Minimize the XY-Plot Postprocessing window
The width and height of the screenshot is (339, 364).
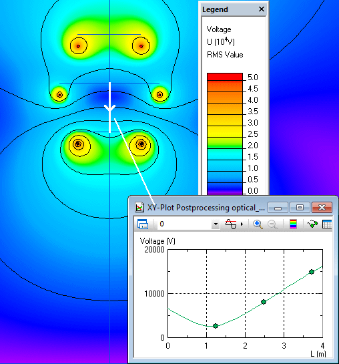point(278,207)
